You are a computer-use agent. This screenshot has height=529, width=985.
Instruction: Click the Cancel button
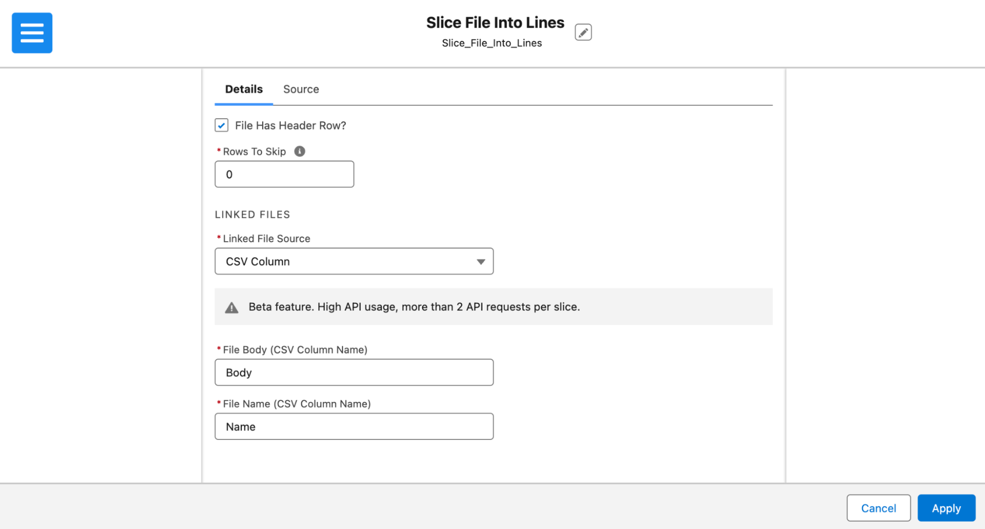(878, 508)
